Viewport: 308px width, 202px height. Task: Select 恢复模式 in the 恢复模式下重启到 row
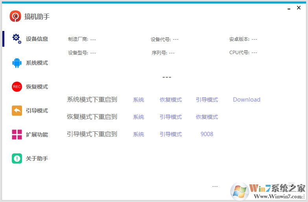pos(207,117)
